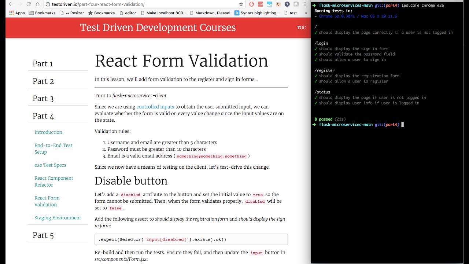Click the blue window extension icon

(x=269, y=4)
